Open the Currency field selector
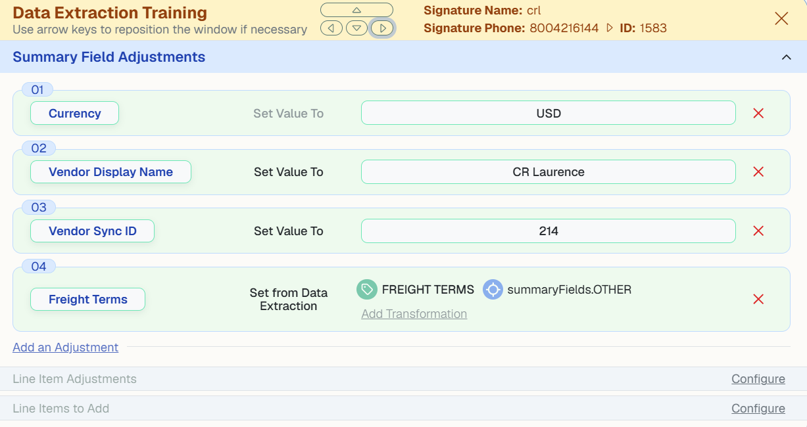807x427 pixels. pyautogui.click(x=75, y=113)
